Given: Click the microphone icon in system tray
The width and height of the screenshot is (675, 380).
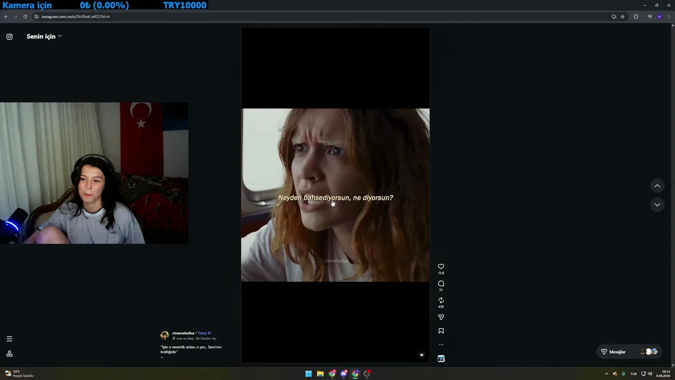Looking at the screenshot, I should pos(624,374).
